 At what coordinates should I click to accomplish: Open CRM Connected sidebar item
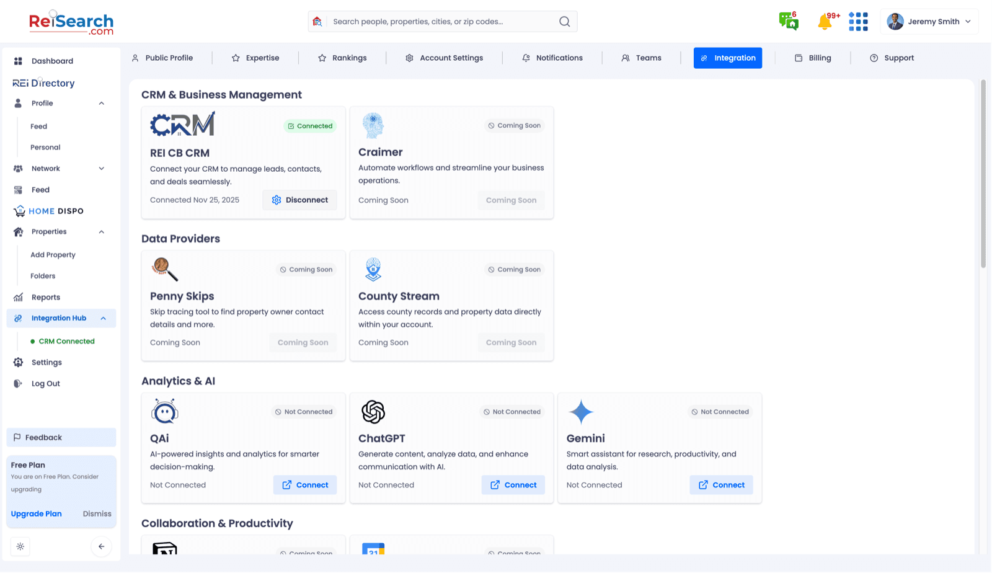tap(63, 341)
